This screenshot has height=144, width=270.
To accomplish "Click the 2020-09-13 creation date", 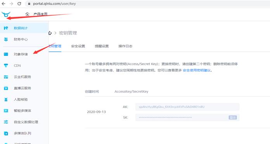I will pos(96,112).
